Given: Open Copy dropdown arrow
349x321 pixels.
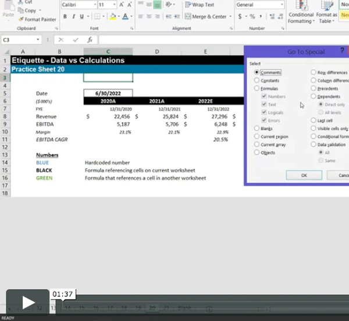Looking at the screenshot, I should [40, 10].
